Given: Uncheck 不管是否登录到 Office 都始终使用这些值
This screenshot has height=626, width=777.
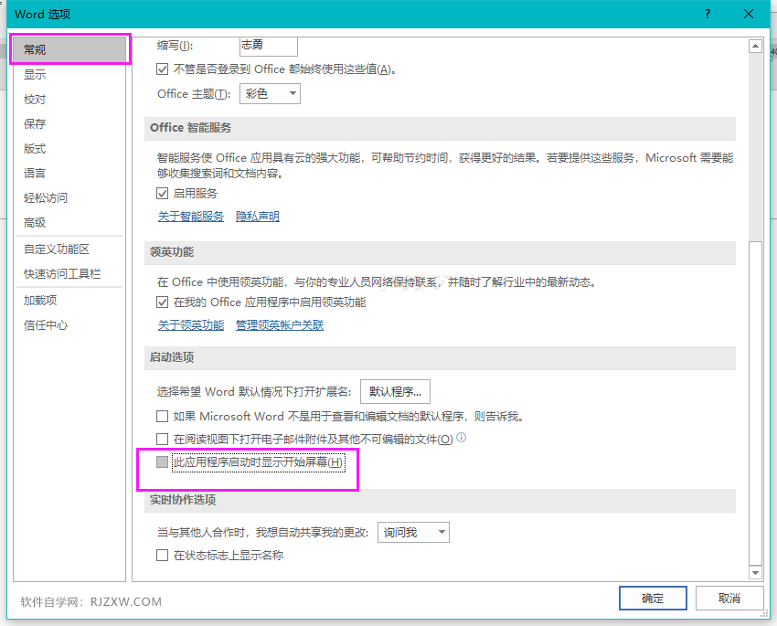Looking at the screenshot, I should (163, 69).
